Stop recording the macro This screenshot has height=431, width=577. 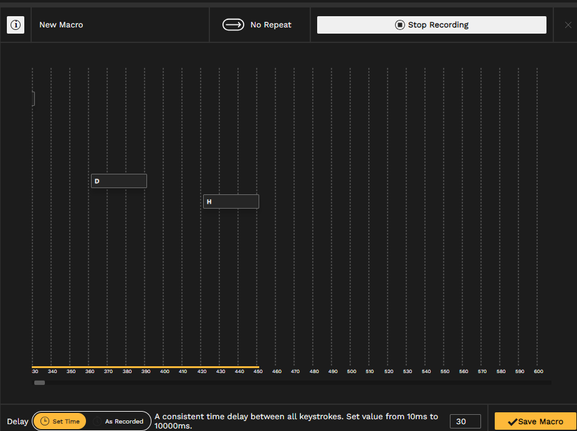(432, 25)
